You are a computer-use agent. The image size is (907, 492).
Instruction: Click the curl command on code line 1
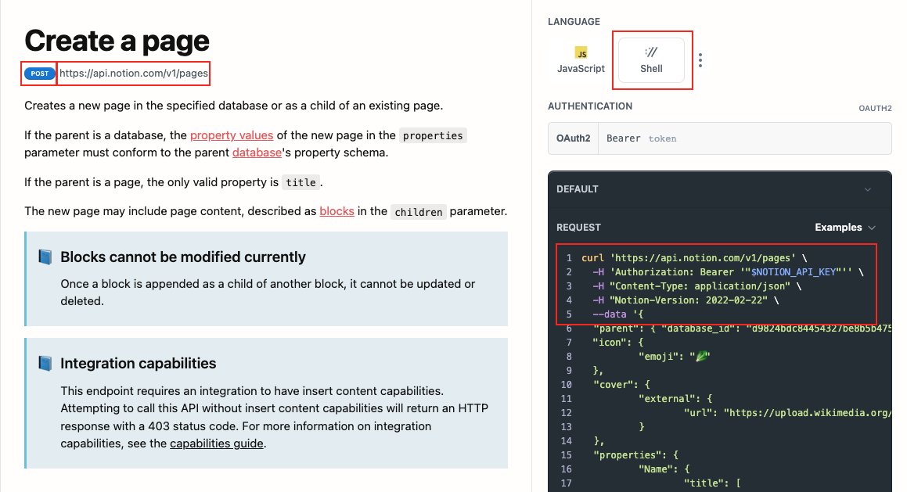[x=694, y=258]
